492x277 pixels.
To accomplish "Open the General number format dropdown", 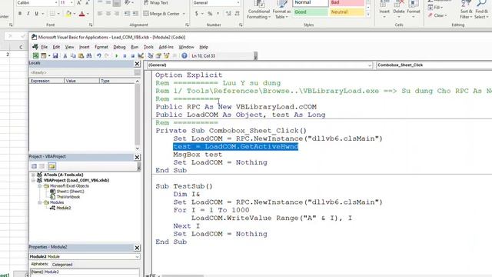I will point(238,3).
